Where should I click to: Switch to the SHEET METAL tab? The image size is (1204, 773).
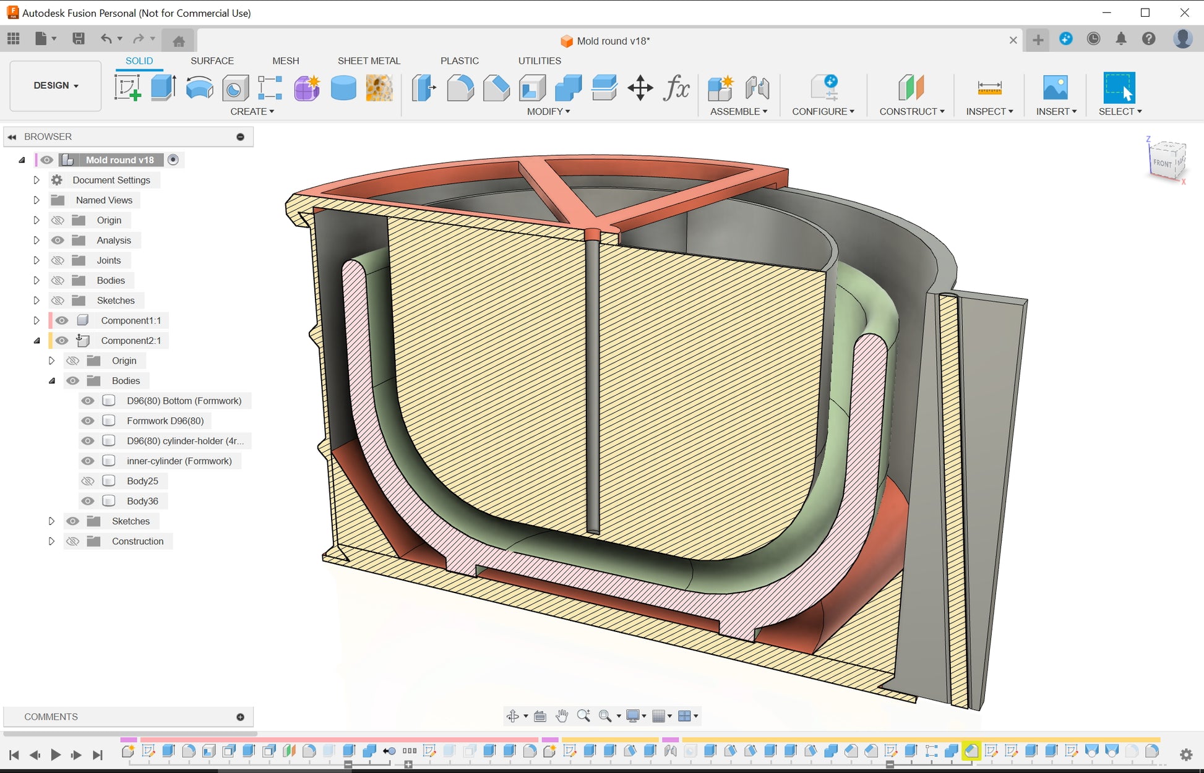[x=369, y=61]
